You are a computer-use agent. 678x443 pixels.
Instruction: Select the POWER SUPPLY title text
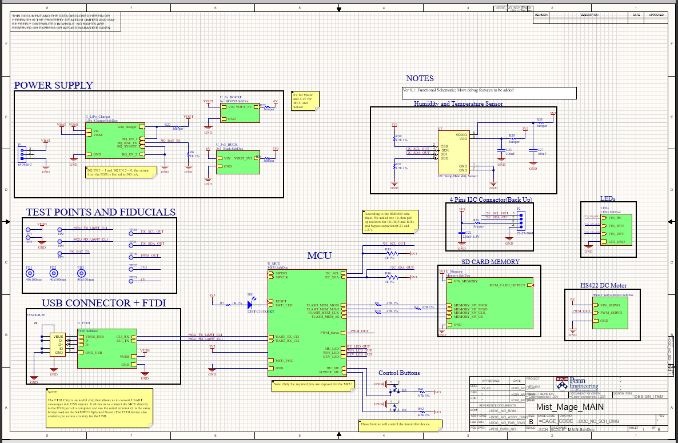54,85
